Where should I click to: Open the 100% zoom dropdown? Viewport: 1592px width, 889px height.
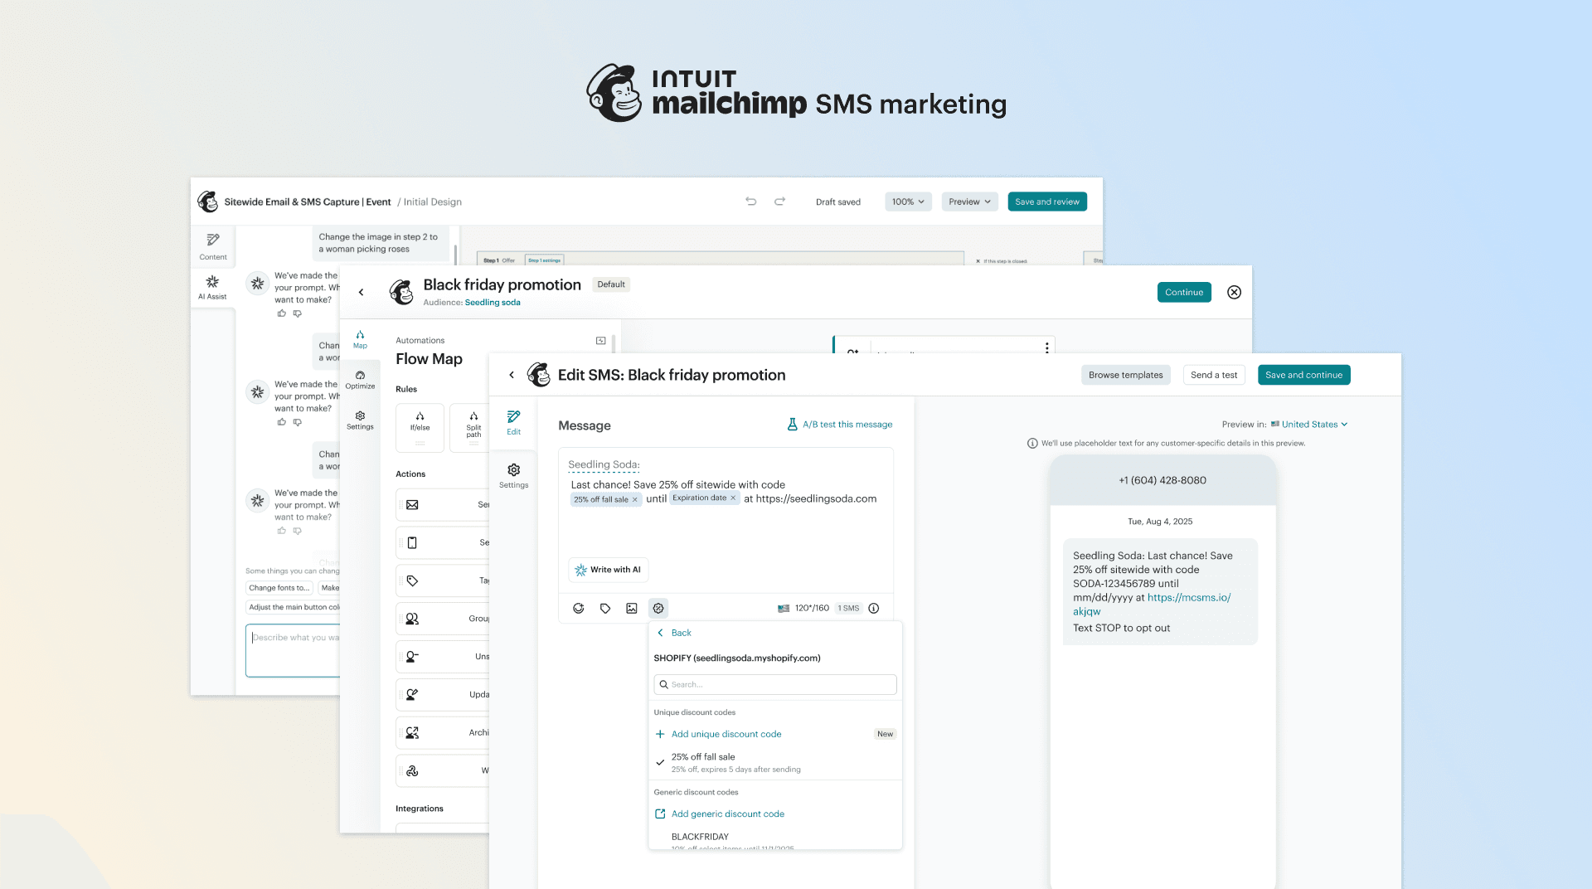pyautogui.click(x=907, y=202)
